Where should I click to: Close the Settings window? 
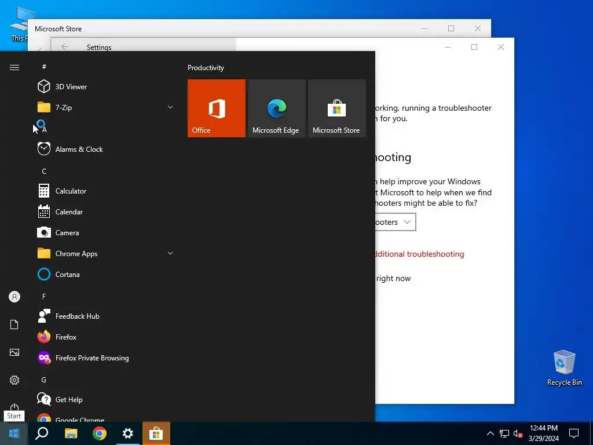click(501, 47)
